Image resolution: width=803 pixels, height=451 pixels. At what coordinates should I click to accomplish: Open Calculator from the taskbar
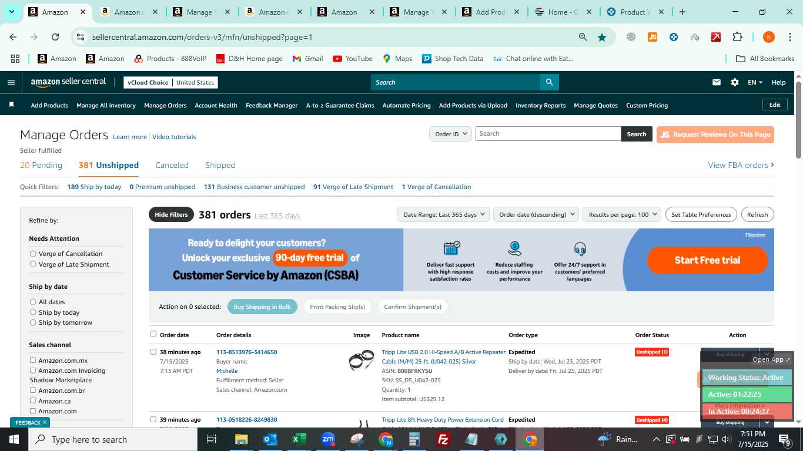(x=414, y=439)
